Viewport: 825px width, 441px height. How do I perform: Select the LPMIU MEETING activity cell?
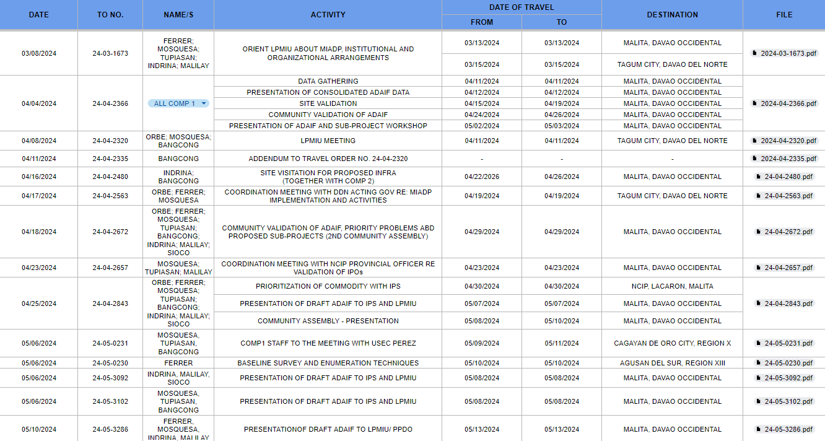[x=328, y=141]
